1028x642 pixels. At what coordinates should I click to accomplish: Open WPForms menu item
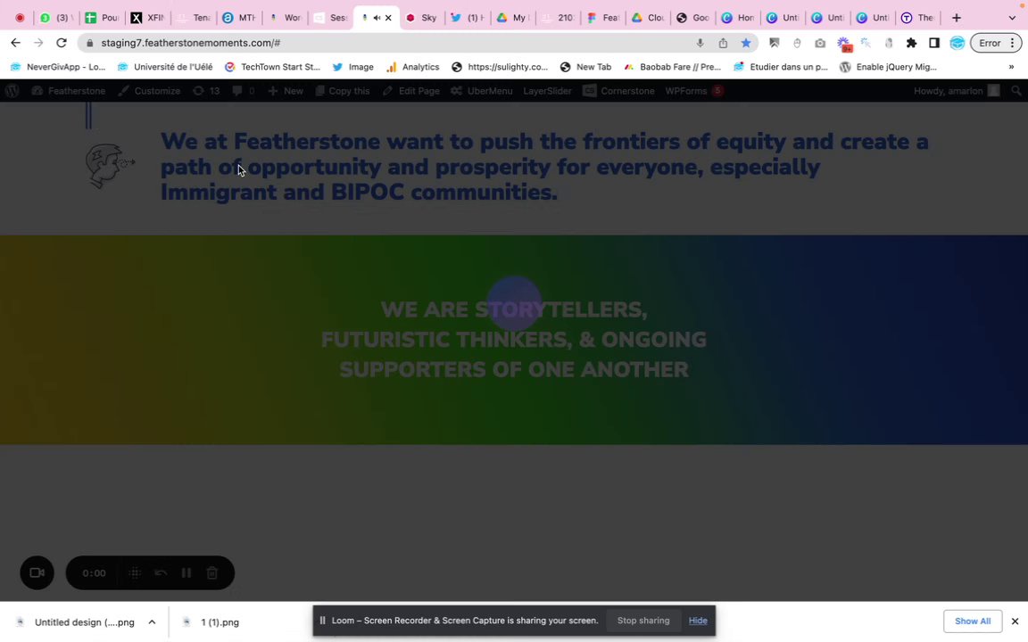[693, 91]
